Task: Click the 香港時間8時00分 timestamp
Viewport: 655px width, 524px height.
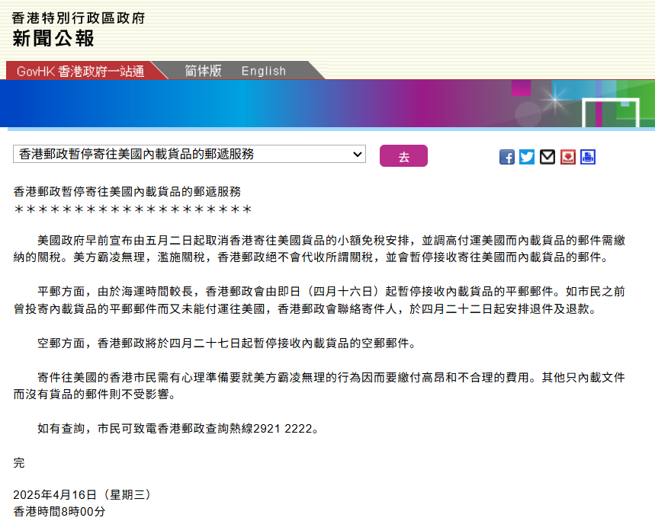Action: [x=59, y=512]
